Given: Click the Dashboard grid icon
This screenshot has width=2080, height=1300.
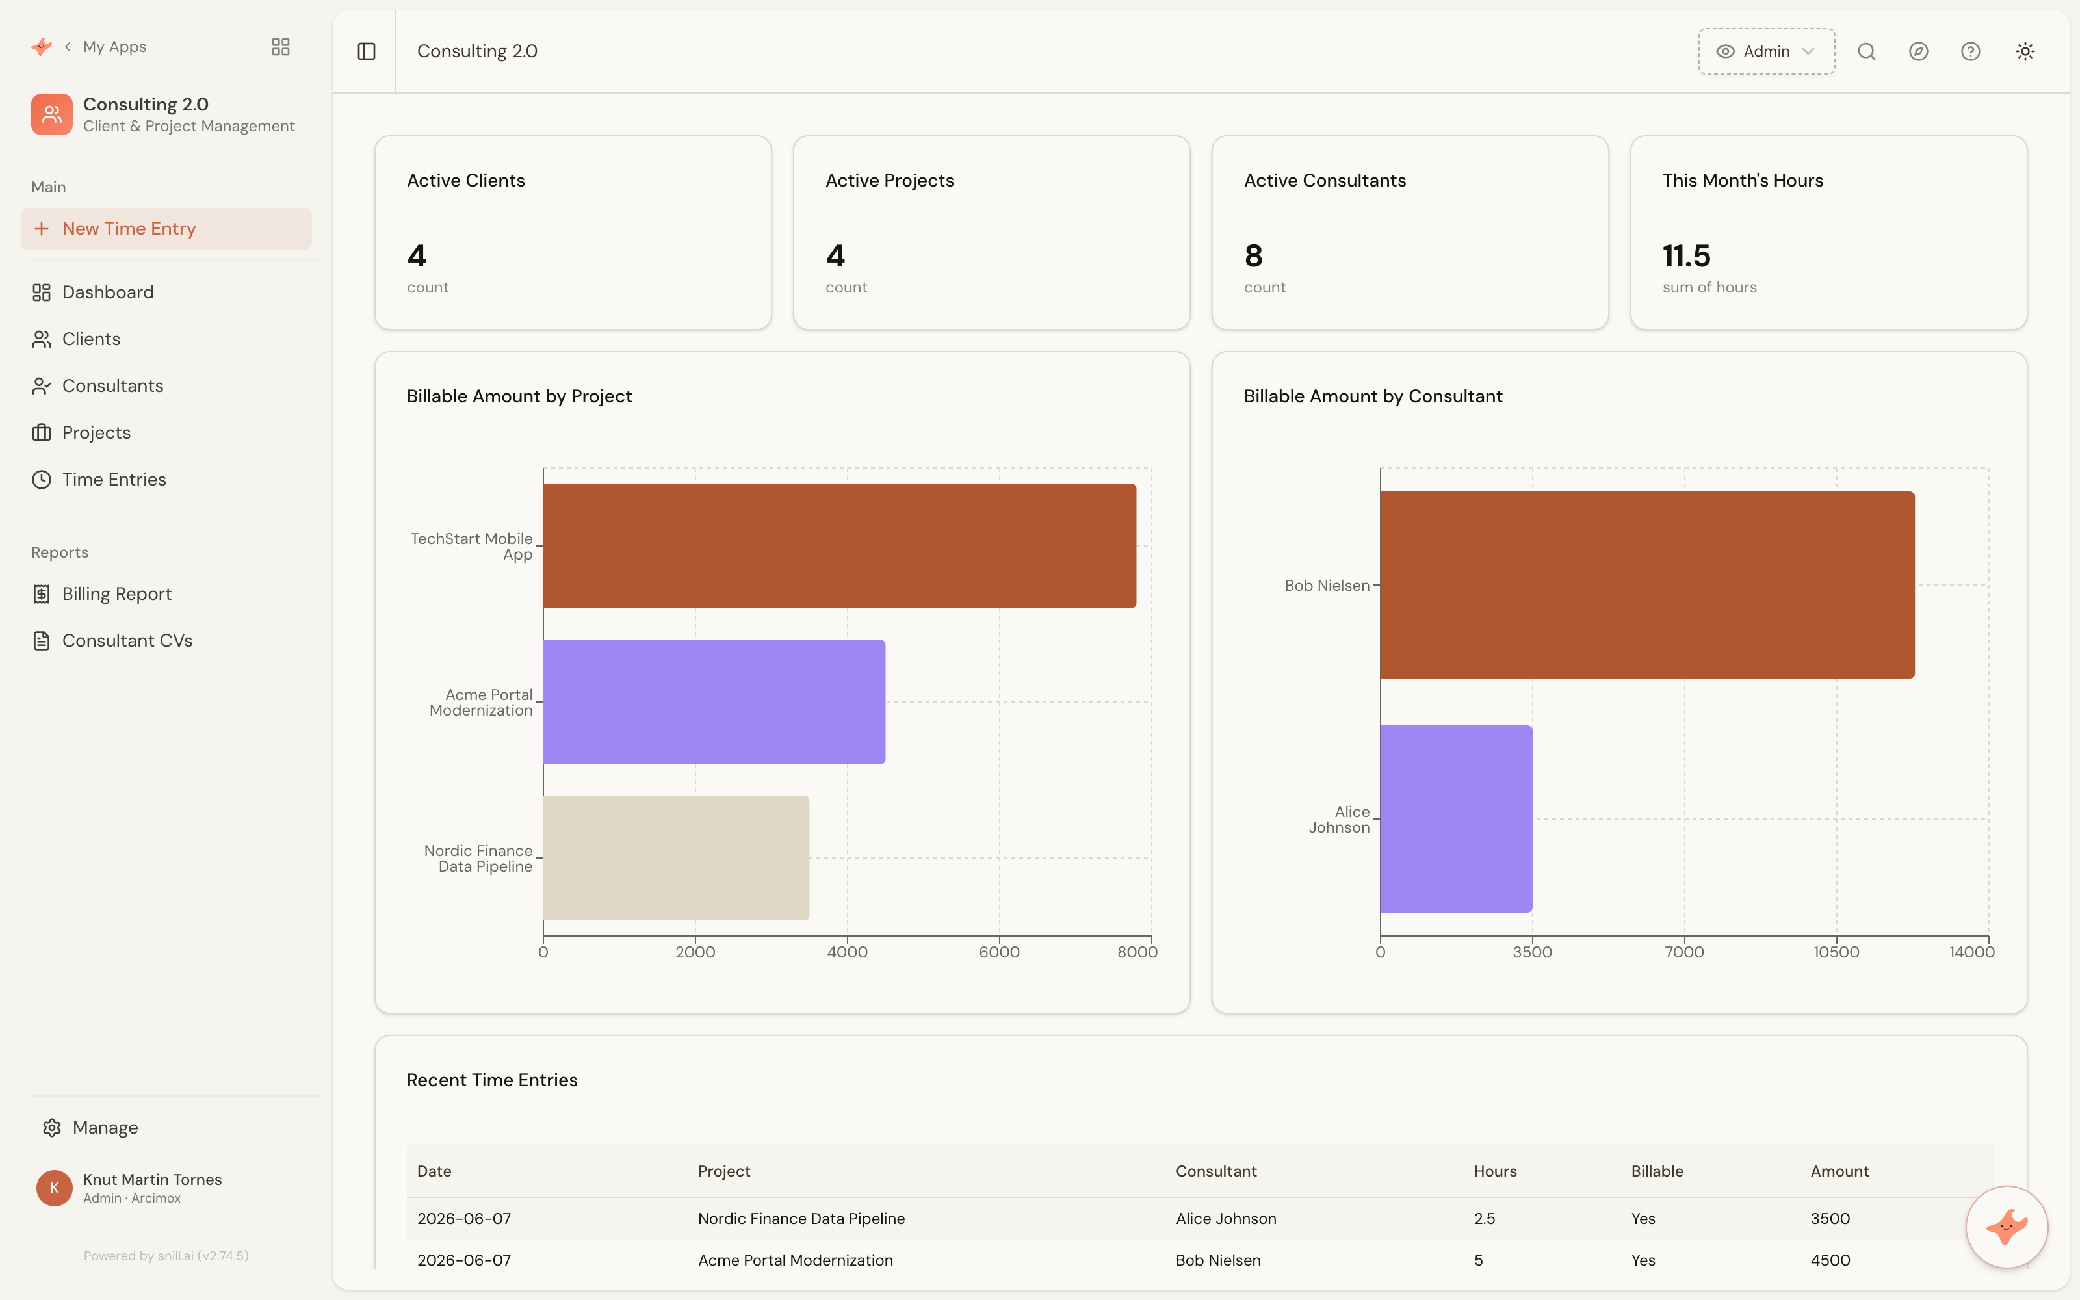Looking at the screenshot, I should 41,292.
